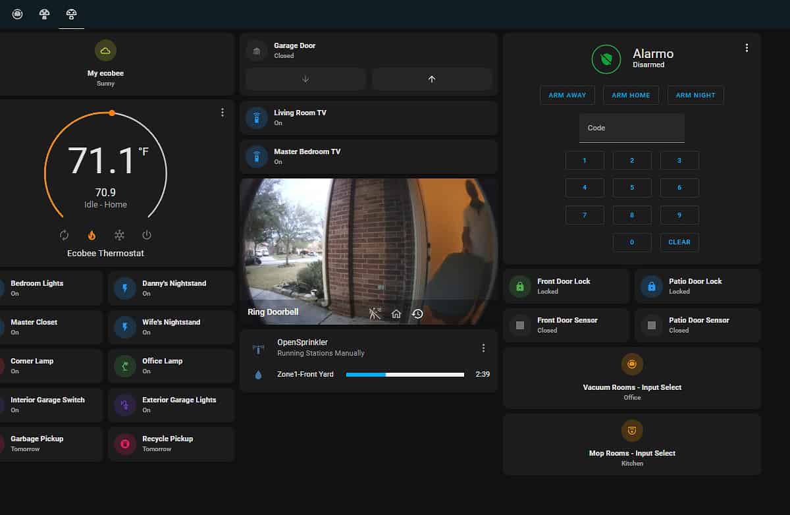Click keypad digit 5
This screenshot has height=515, width=790.
click(x=632, y=188)
